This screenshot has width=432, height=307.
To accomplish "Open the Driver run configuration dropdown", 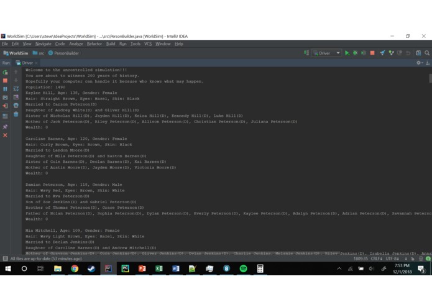I will pyautogui.click(x=327, y=53).
